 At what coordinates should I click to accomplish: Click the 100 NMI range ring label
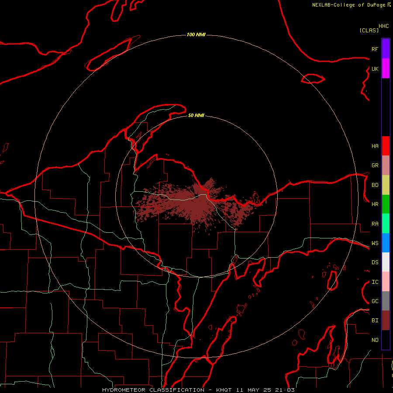pyautogui.click(x=196, y=34)
